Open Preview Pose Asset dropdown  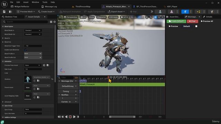[32, 65]
